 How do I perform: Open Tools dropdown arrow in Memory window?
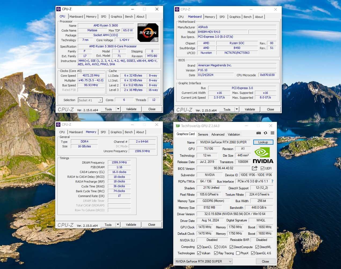pos(118,225)
